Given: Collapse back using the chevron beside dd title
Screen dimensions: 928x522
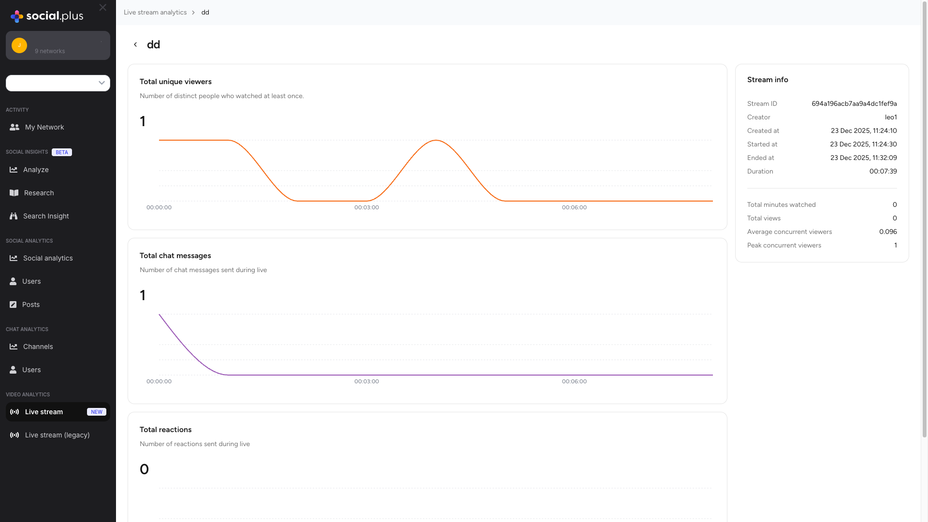Looking at the screenshot, I should tap(135, 44).
